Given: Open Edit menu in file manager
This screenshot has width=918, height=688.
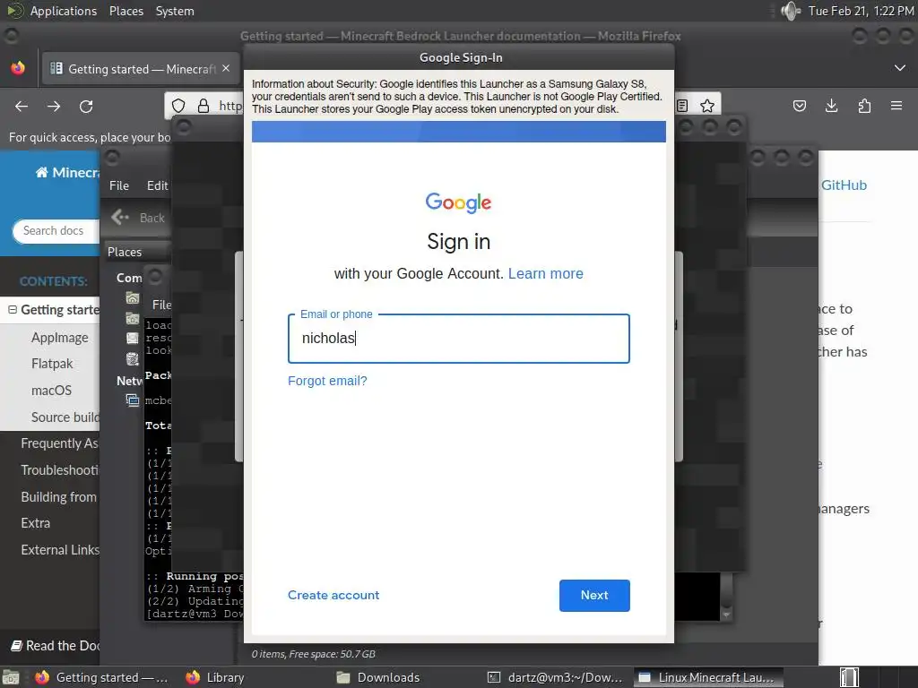Looking at the screenshot, I should pyautogui.click(x=157, y=185).
